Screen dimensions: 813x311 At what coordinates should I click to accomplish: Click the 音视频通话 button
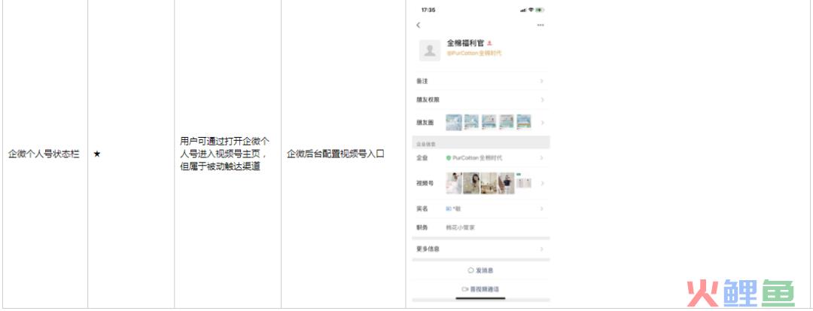[x=480, y=289]
